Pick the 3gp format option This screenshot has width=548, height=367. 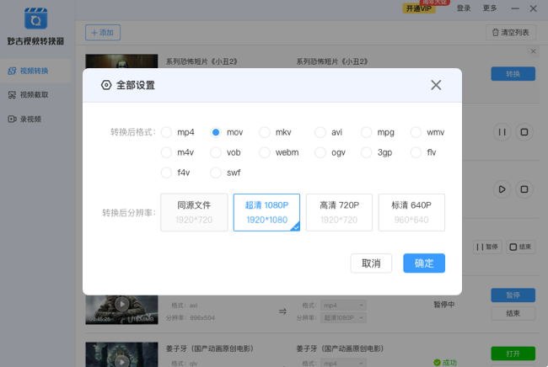pyautogui.click(x=366, y=152)
